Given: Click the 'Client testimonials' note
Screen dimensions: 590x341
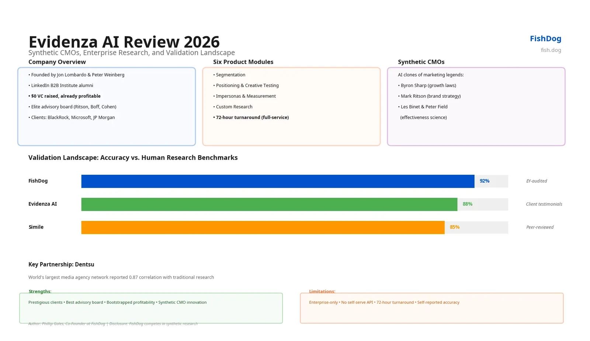Looking at the screenshot, I should pyautogui.click(x=544, y=204).
